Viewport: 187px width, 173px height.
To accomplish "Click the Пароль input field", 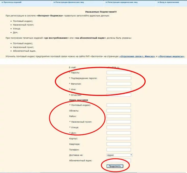I will click(x=119, y=73).
